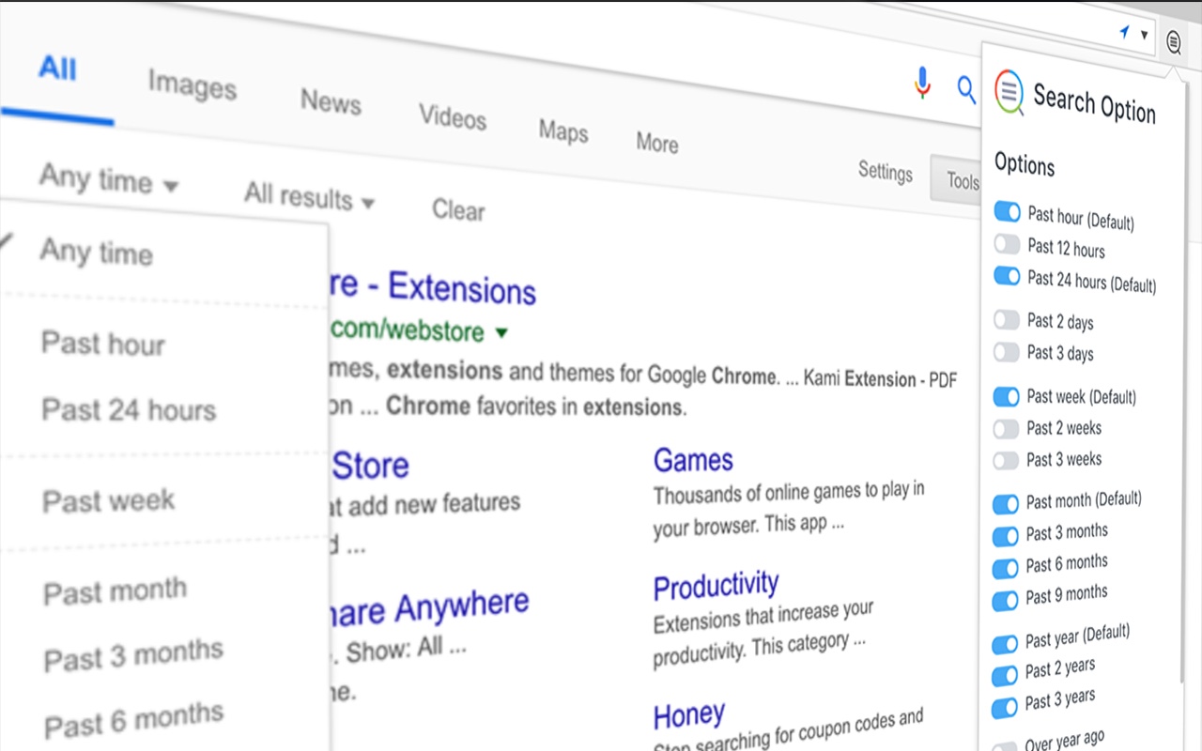Click the Tools button
The width and height of the screenshot is (1202, 751).
[956, 179]
